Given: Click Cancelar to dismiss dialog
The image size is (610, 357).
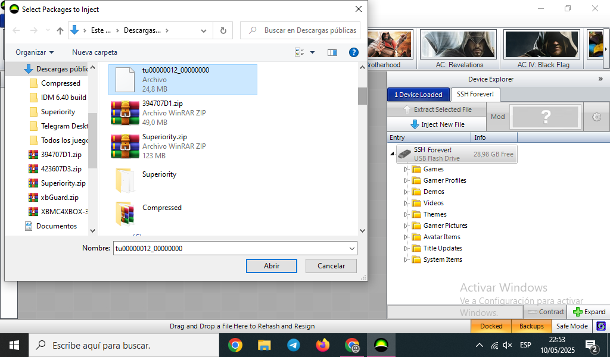Looking at the screenshot, I should click(x=331, y=266).
